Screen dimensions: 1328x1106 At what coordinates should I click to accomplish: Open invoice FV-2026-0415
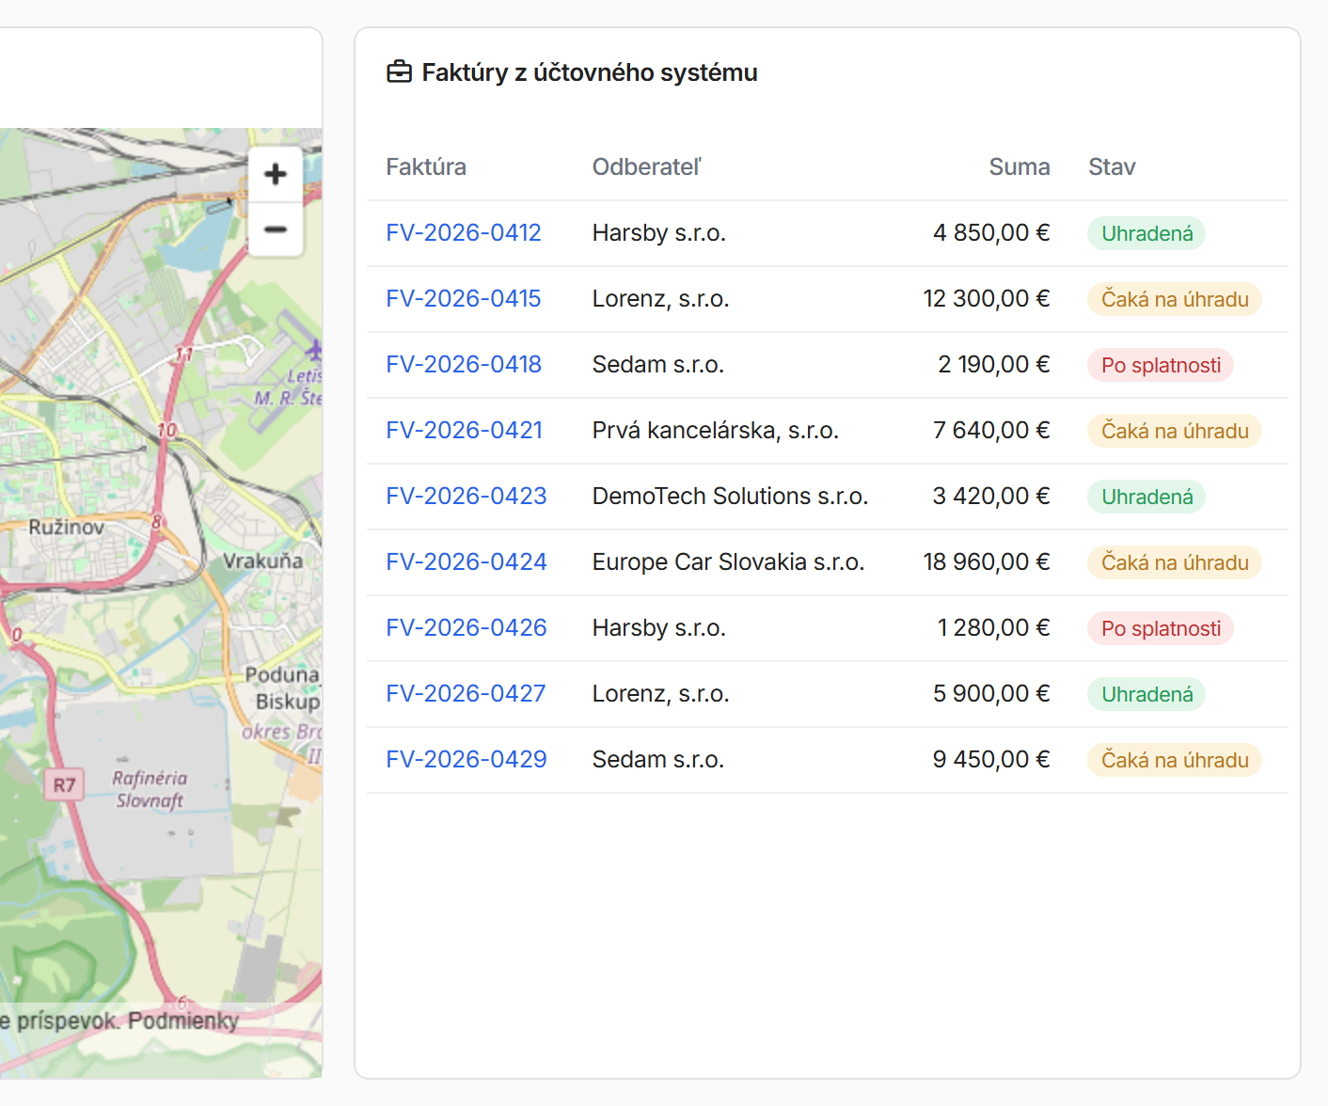(464, 299)
